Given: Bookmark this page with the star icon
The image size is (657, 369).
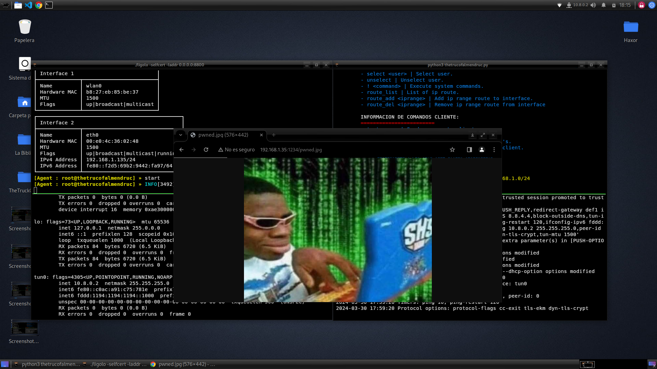Looking at the screenshot, I should pos(452,150).
